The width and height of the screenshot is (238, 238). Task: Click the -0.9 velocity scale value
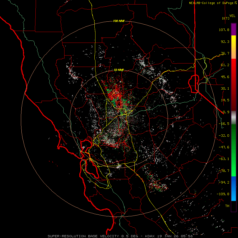tap(225, 112)
